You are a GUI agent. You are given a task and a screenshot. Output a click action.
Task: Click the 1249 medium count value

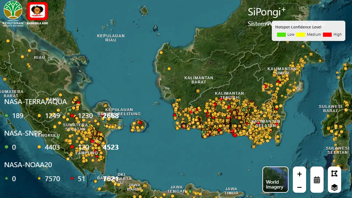coord(53,116)
